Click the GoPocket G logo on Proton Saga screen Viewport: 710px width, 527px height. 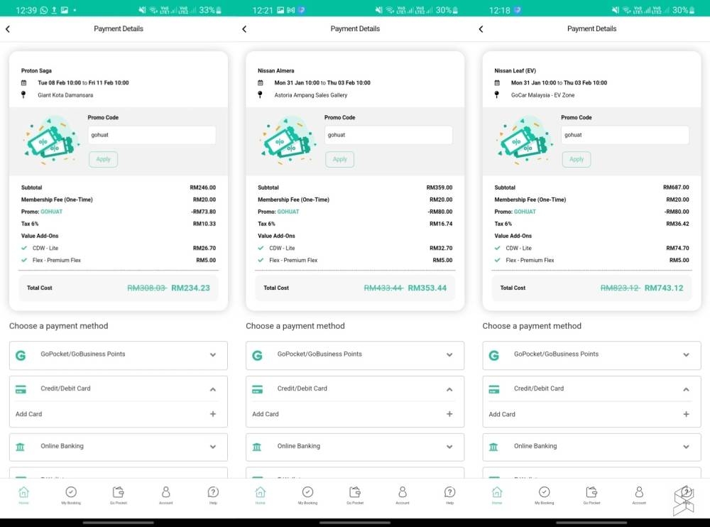[21, 356]
